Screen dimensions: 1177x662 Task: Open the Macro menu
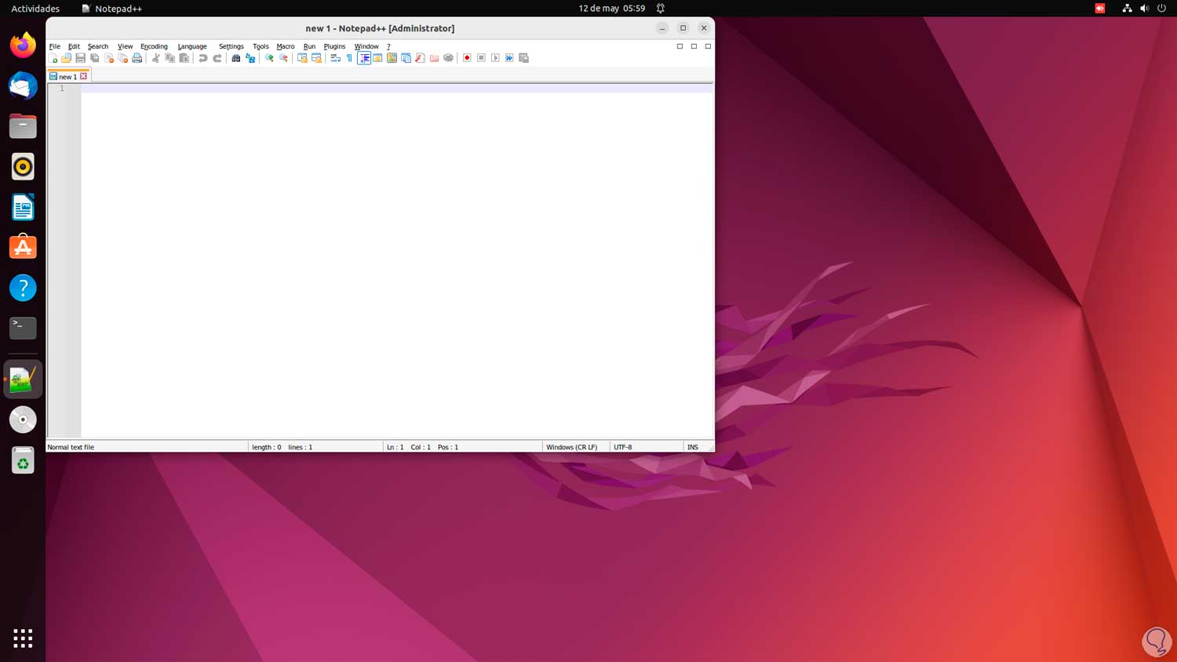pos(286,46)
